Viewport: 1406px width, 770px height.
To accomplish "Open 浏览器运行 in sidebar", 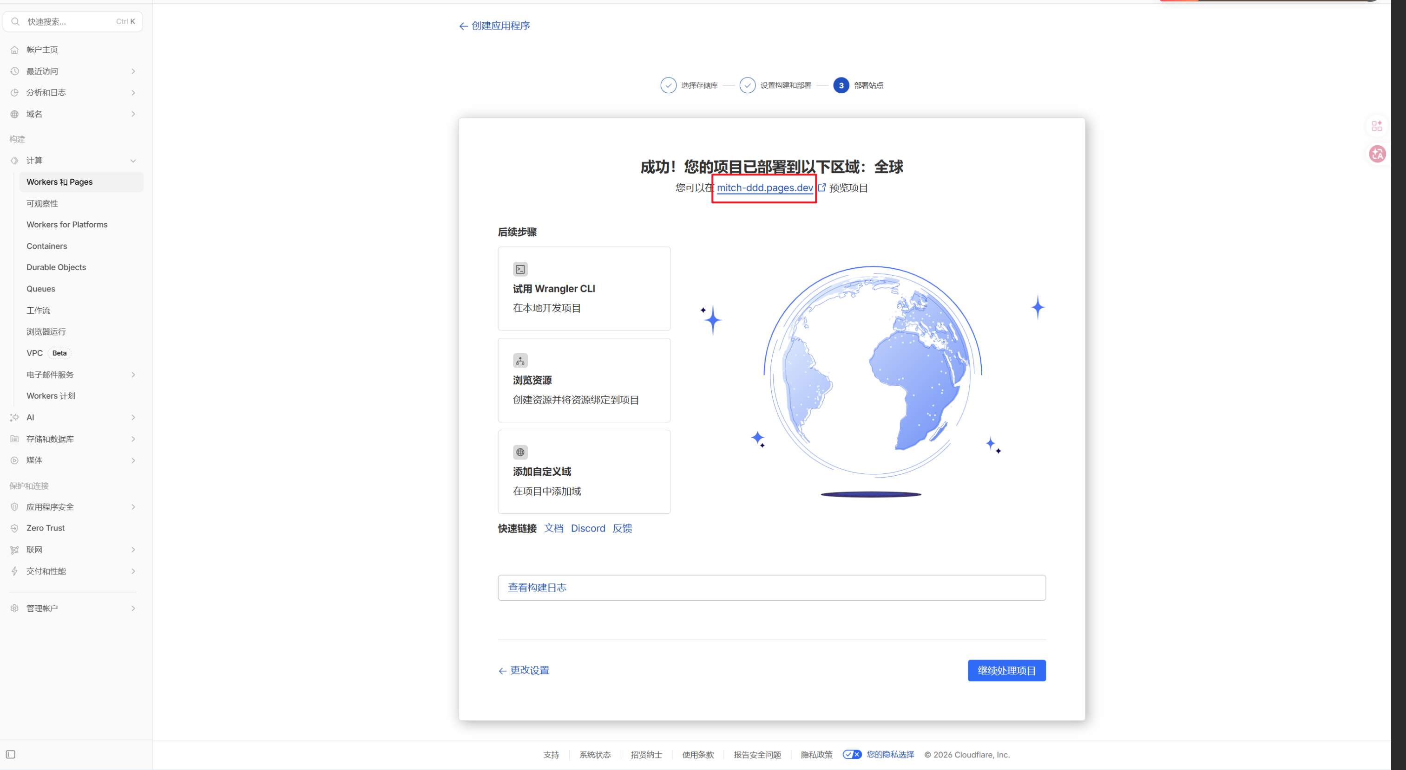I will coord(46,331).
